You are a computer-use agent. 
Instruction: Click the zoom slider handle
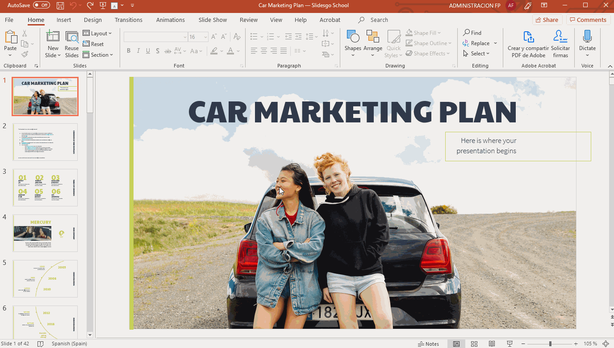(x=550, y=344)
